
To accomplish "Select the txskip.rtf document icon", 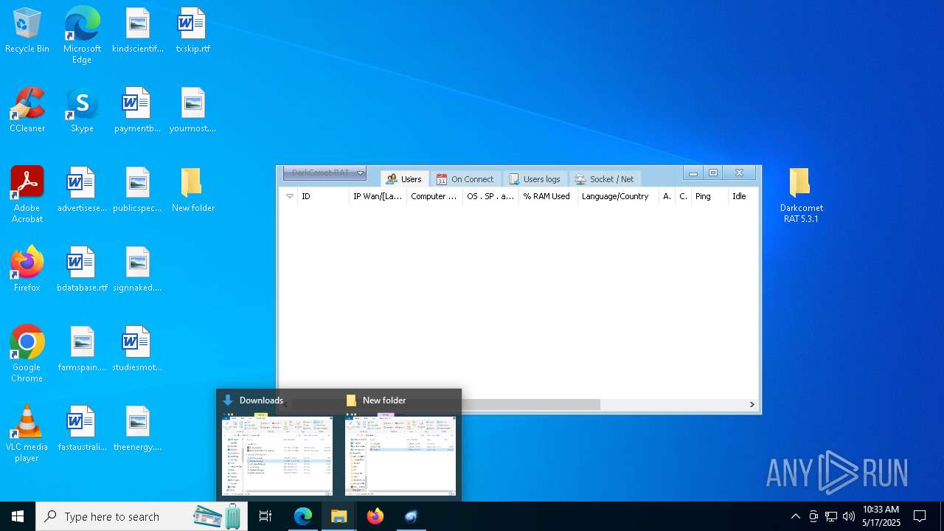I will point(192,31).
